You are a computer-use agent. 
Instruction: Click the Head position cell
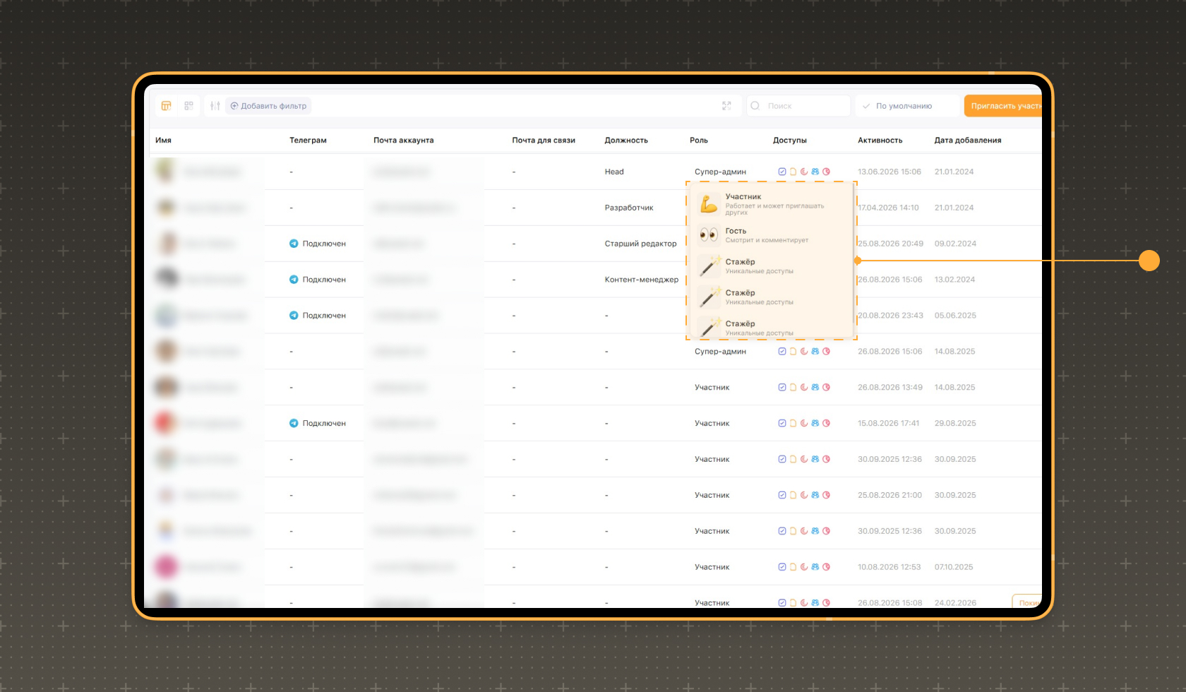614,172
